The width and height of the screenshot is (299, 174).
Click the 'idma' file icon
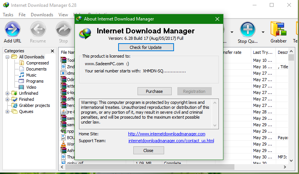pos(63,73)
